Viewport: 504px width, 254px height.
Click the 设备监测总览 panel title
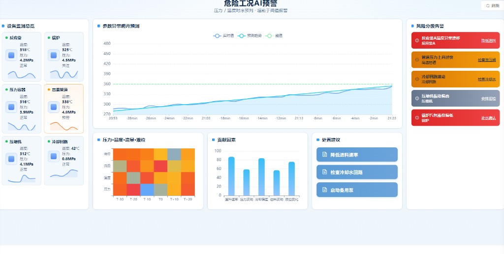pos(21,26)
